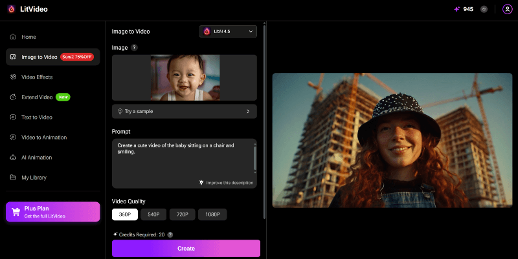Choose 720P video quality option
518x259 pixels.
(x=183, y=214)
